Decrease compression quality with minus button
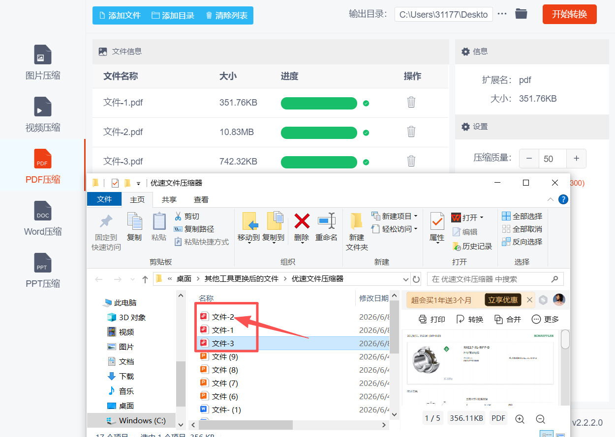 529,159
